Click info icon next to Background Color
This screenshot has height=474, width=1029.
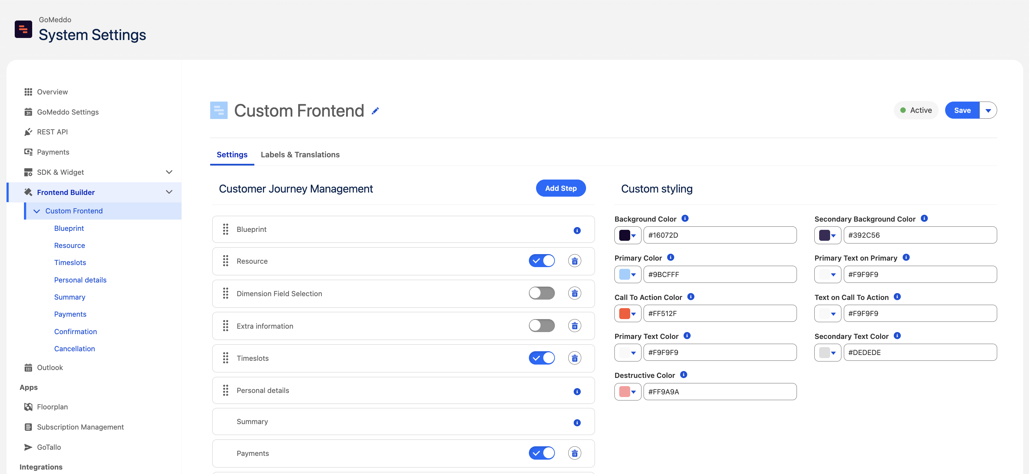pyautogui.click(x=685, y=218)
